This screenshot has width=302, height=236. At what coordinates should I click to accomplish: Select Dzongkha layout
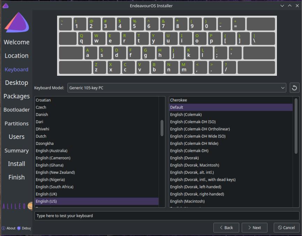click(x=97, y=143)
